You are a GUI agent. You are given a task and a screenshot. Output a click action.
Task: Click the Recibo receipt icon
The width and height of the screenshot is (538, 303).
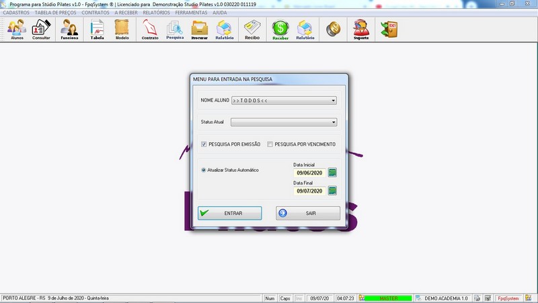pyautogui.click(x=252, y=30)
